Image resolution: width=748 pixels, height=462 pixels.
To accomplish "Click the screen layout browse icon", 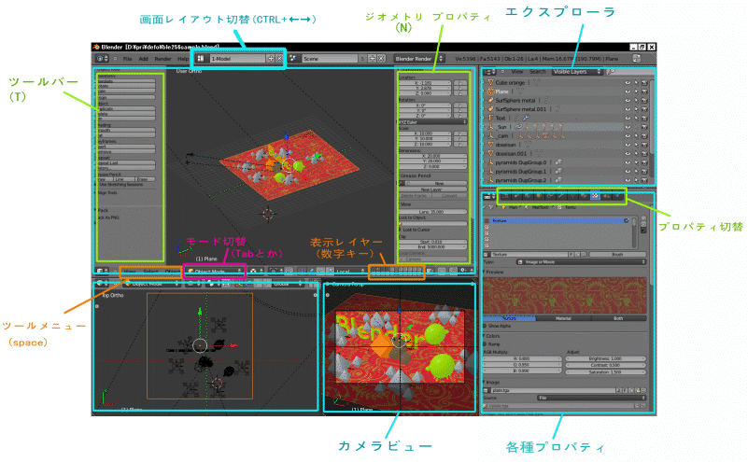I will click(201, 58).
